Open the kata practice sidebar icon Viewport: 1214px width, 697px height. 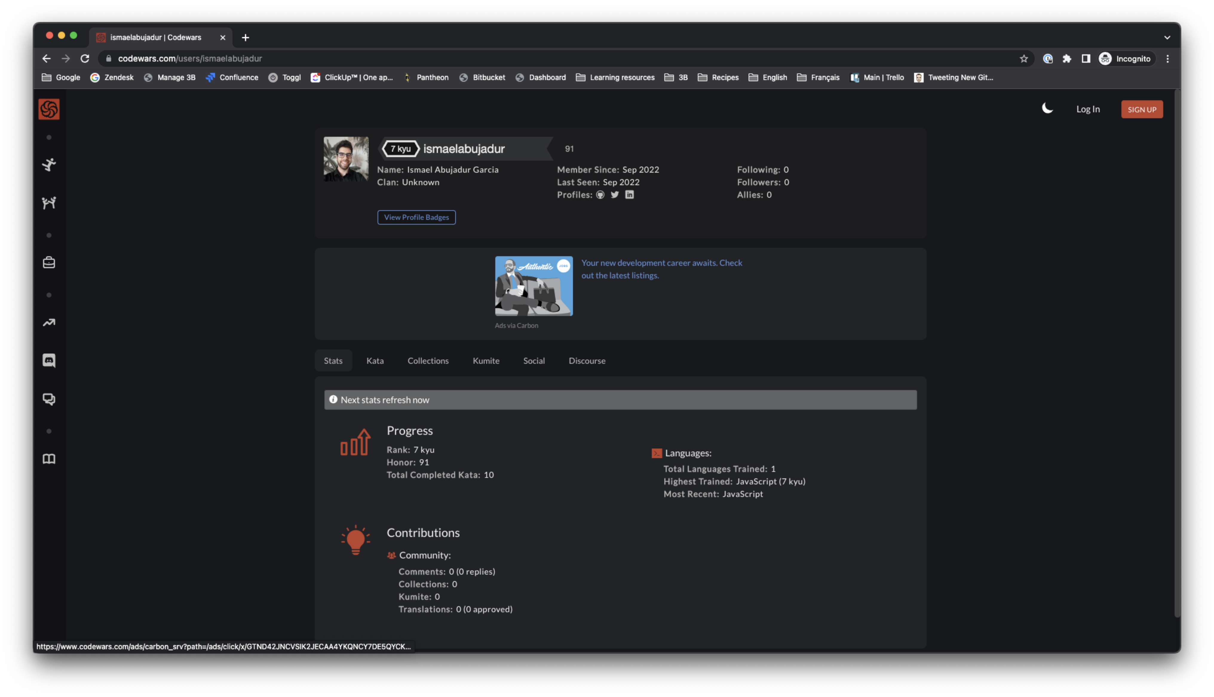pos(49,165)
